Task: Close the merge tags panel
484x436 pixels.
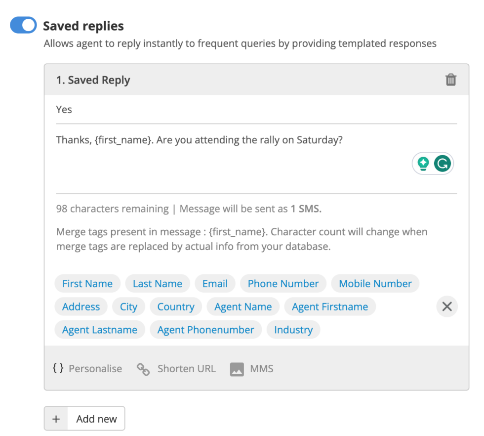Action: (447, 306)
